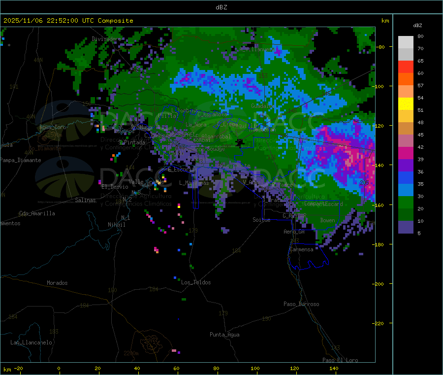The height and width of the screenshot is (375, 443).
Task: Click the 'CompartEscard' location label
Action: pos(323,204)
